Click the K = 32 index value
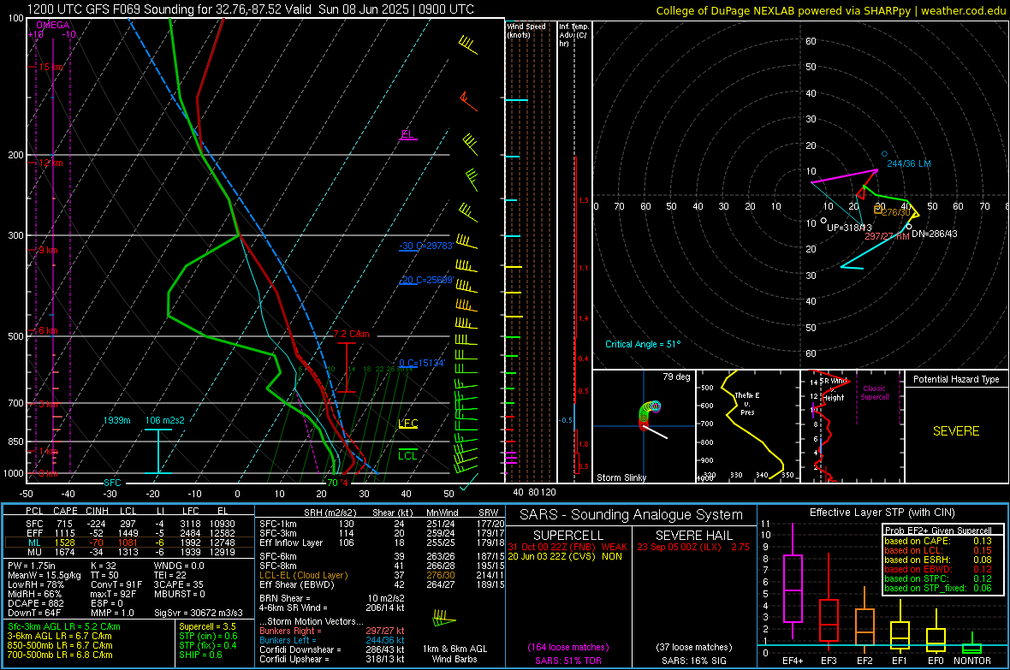The width and height of the screenshot is (1010, 670). 103,566
